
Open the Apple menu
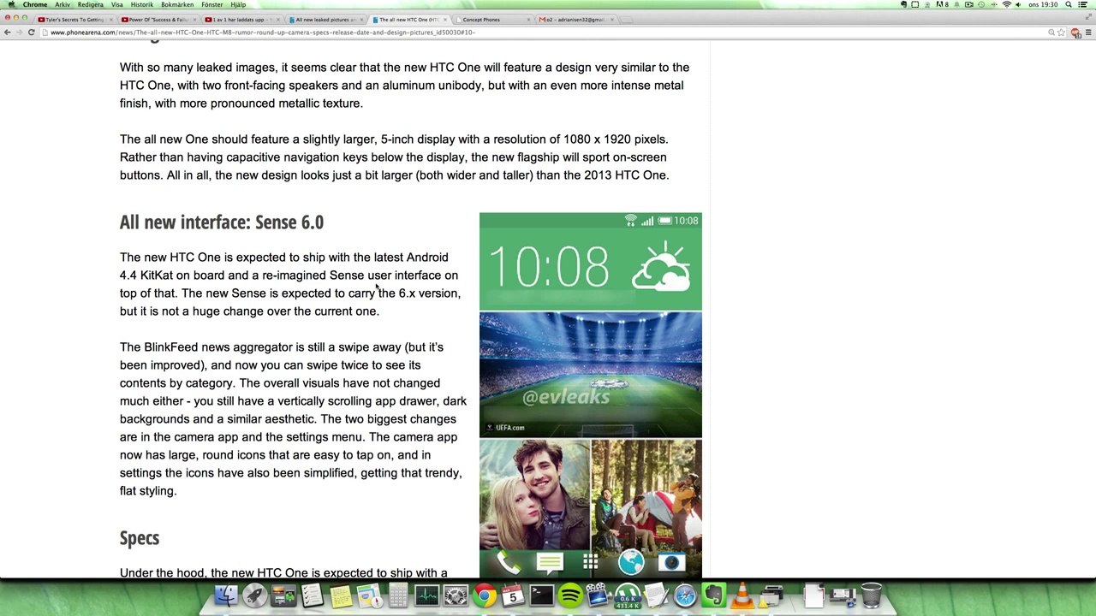11,4
